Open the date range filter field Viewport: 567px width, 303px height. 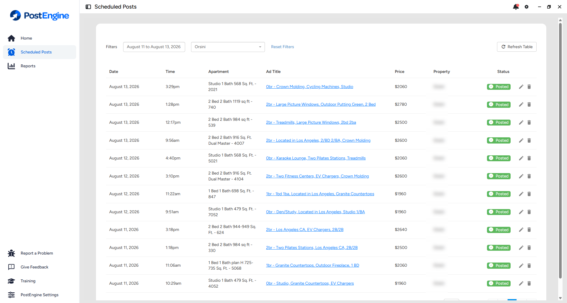click(154, 47)
